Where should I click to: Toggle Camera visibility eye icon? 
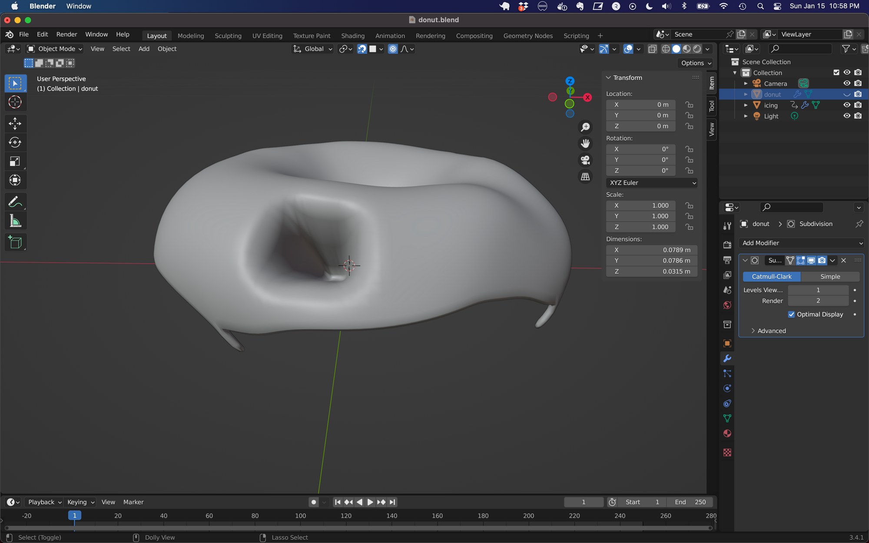[846, 83]
